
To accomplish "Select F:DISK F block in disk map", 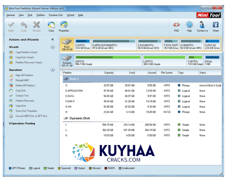I will (171, 45).
